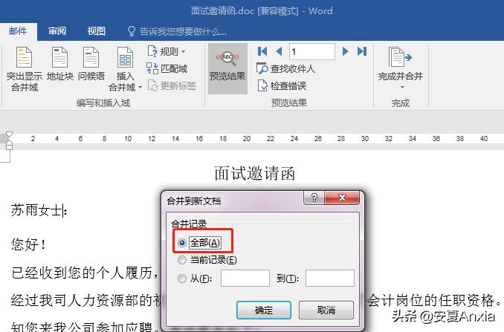Close the Merge to New Document dialog
Viewport: 504px width, 332px height.
[343, 197]
